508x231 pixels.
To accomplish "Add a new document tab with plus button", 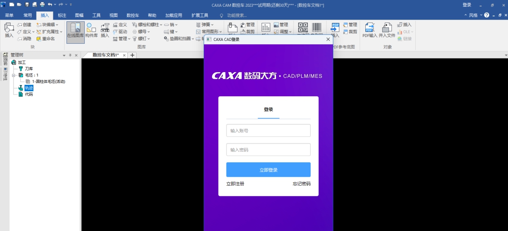I will point(132,55).
